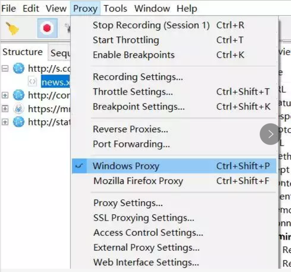Image resolution: width=291 pixels, height=272 pixels.
Task: Open the Tools menu
Action: [116, 9]
